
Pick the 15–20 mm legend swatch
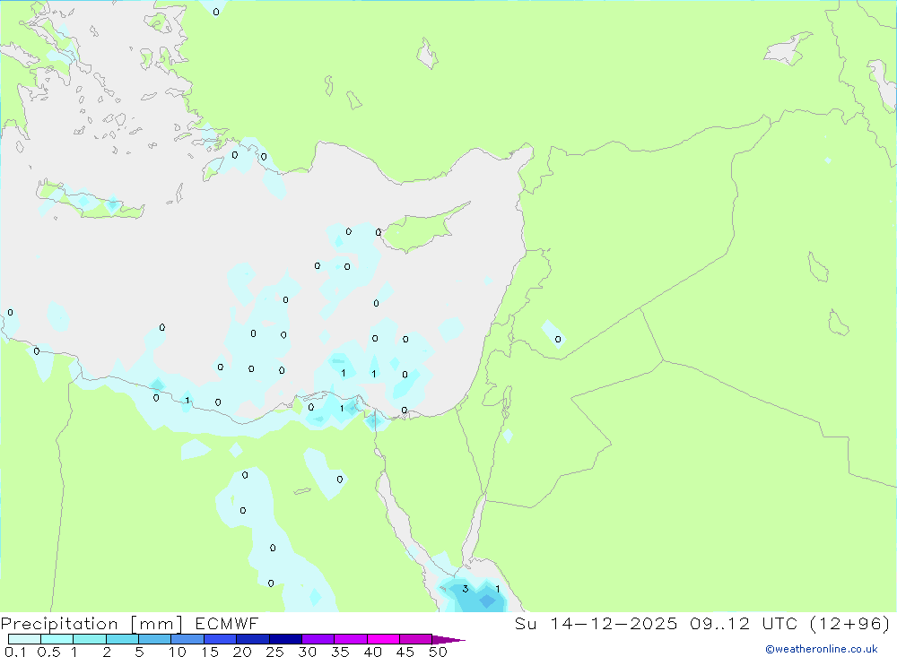click(x=220, y=639)
